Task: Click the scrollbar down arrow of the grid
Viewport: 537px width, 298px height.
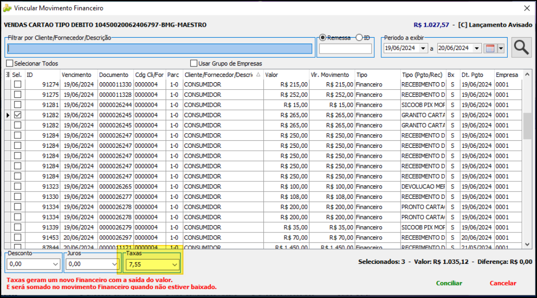Action: point(527,244)
